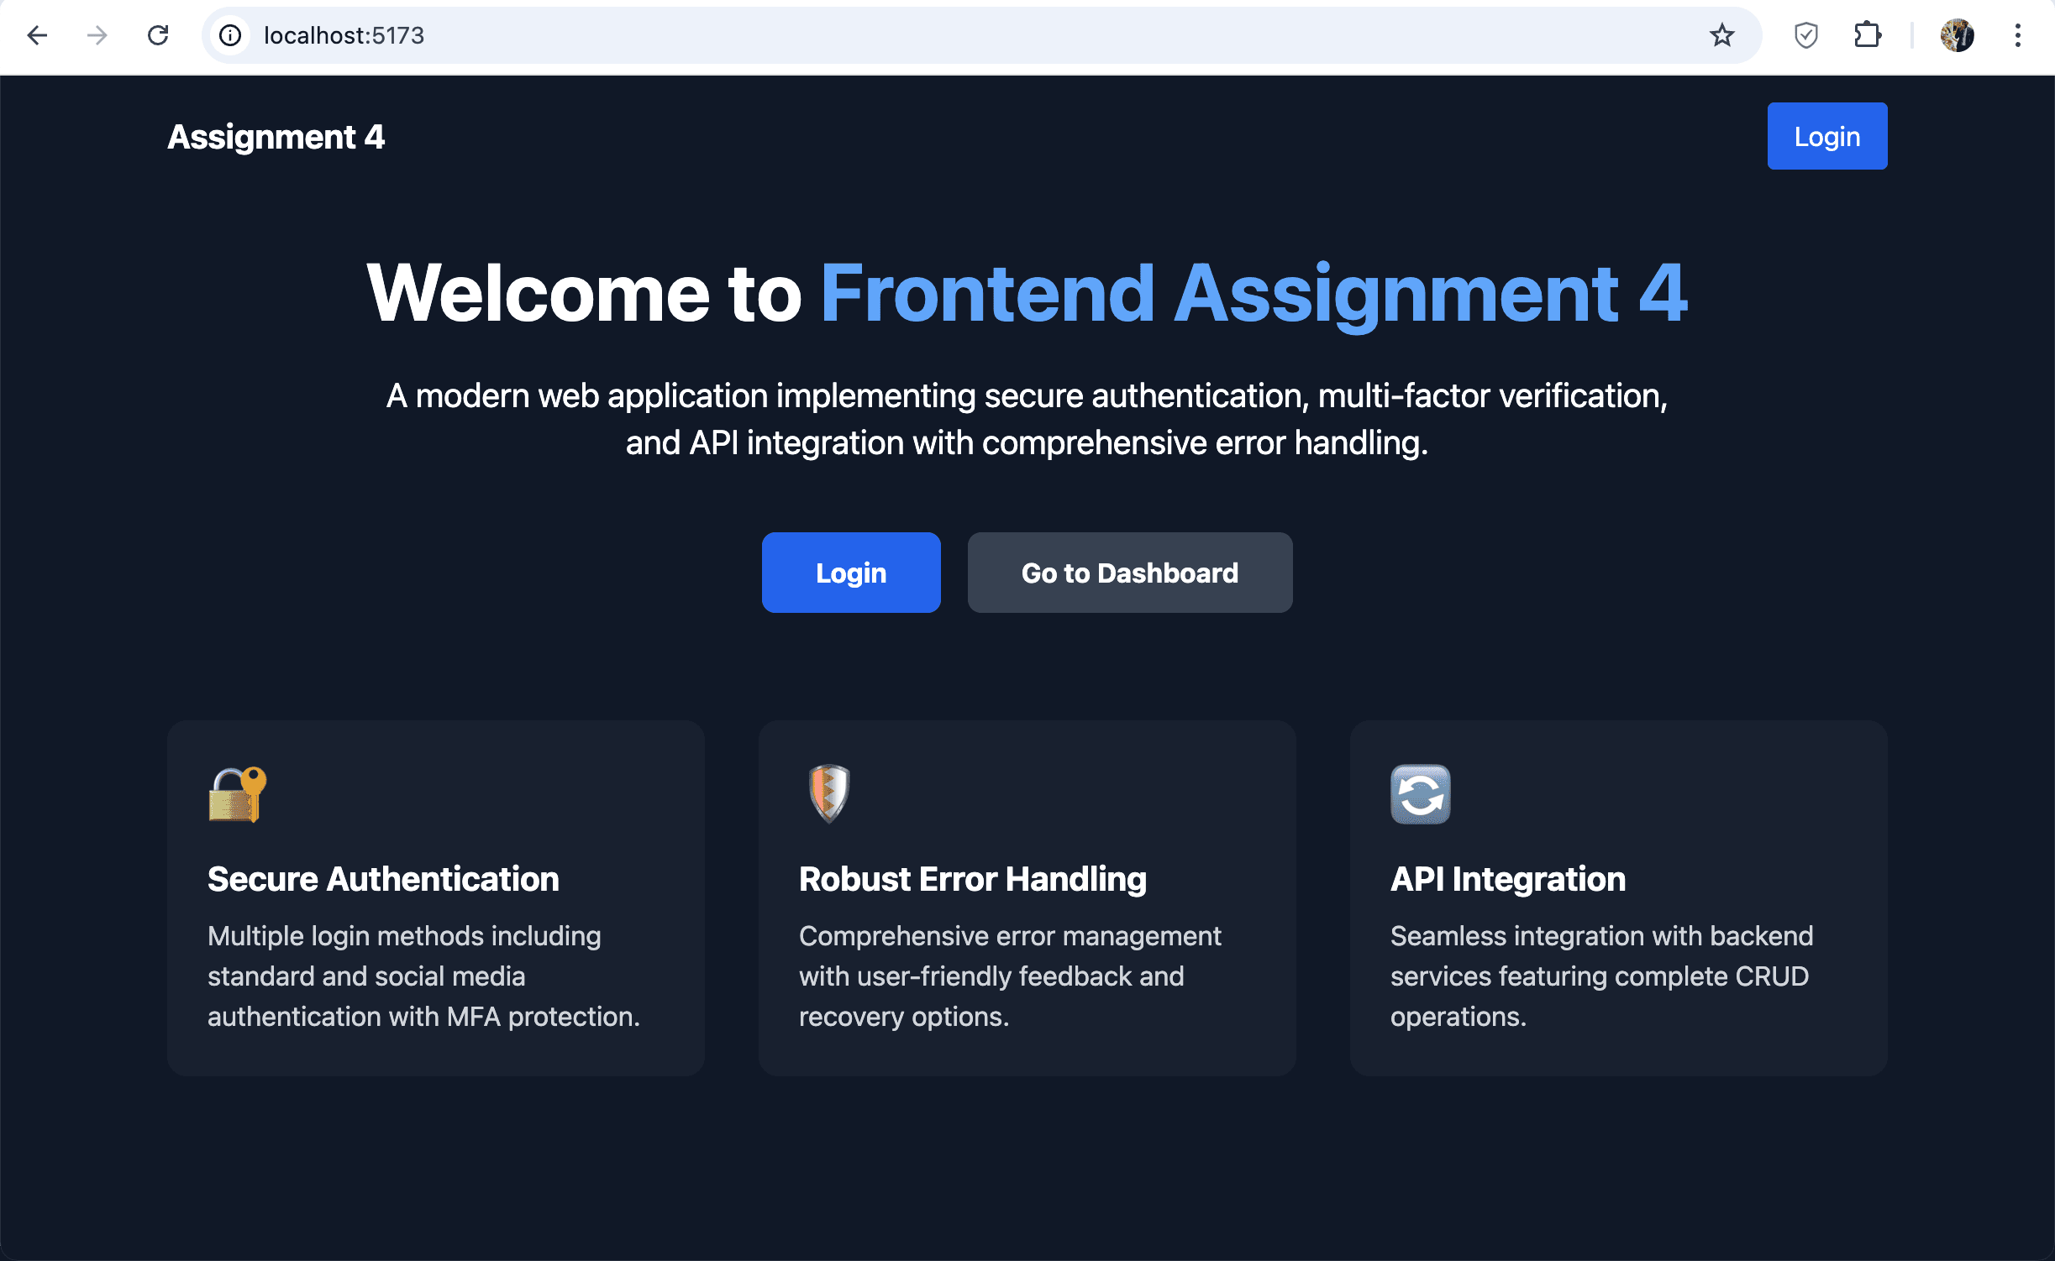Viewport: 2055px width, 1261px height.
Task: Click the browser forward arrow
Action: tap(97, 35)
